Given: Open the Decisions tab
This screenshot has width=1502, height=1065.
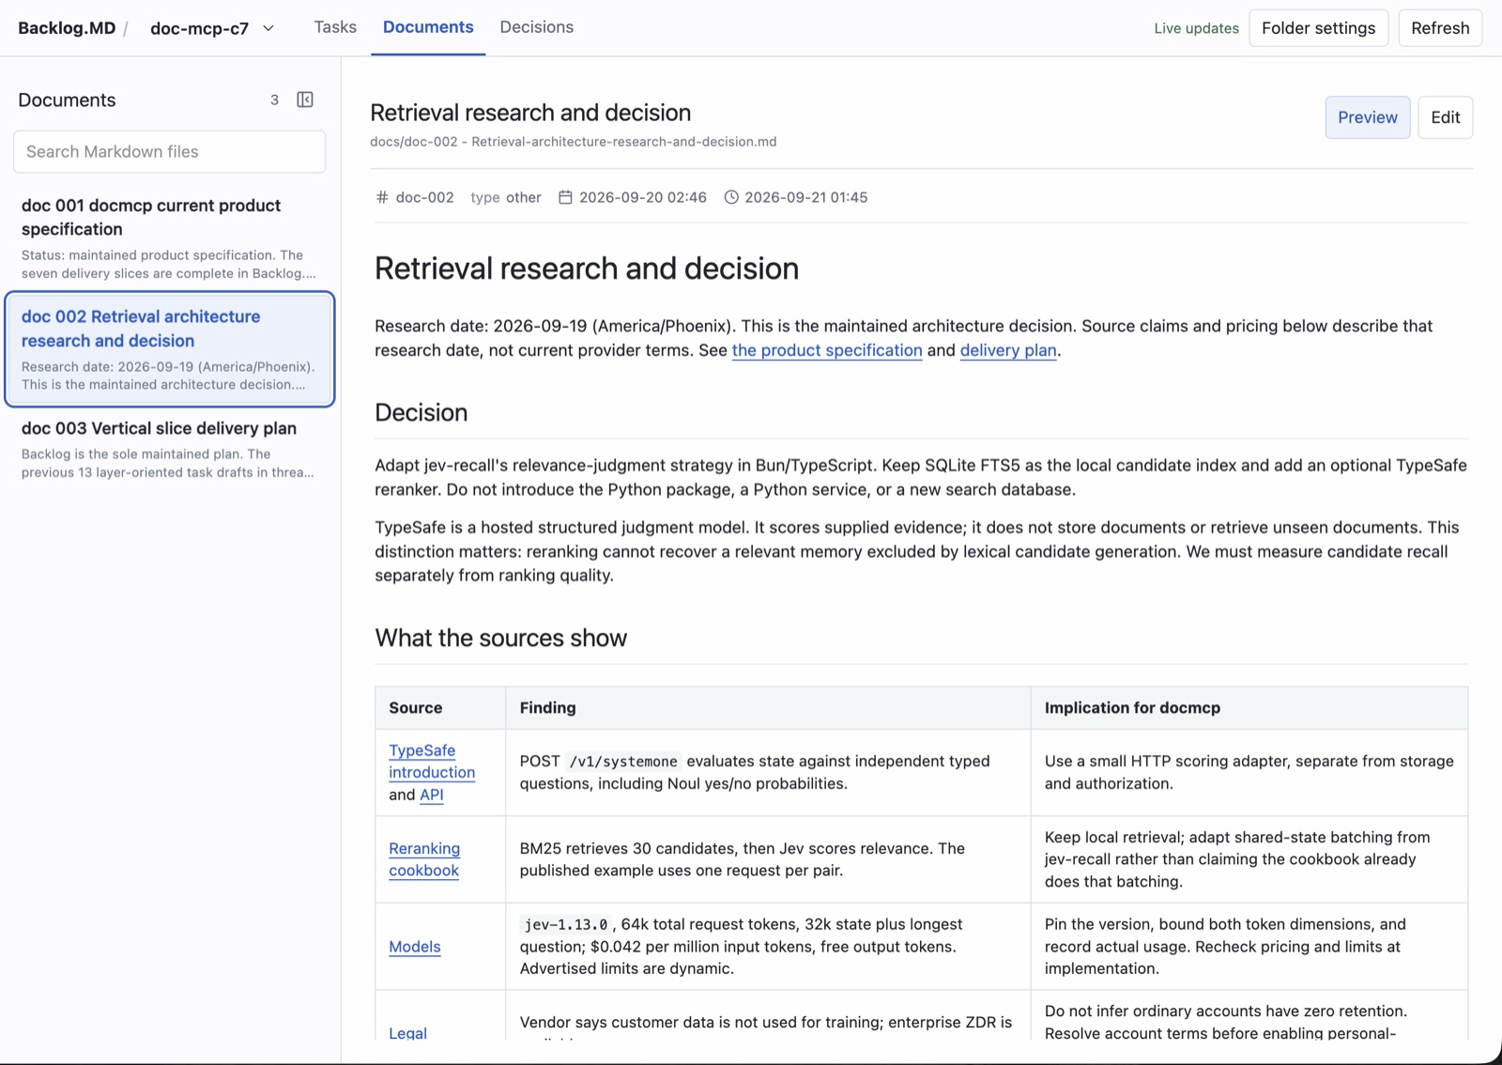Looking at the screenshot, I should 536,27.
